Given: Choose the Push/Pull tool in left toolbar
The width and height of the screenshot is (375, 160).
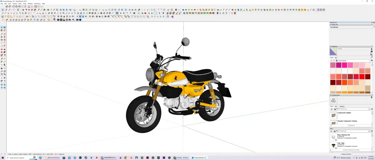Looking at the screenshot, I should pyautogui.click(x=5, y=49).
